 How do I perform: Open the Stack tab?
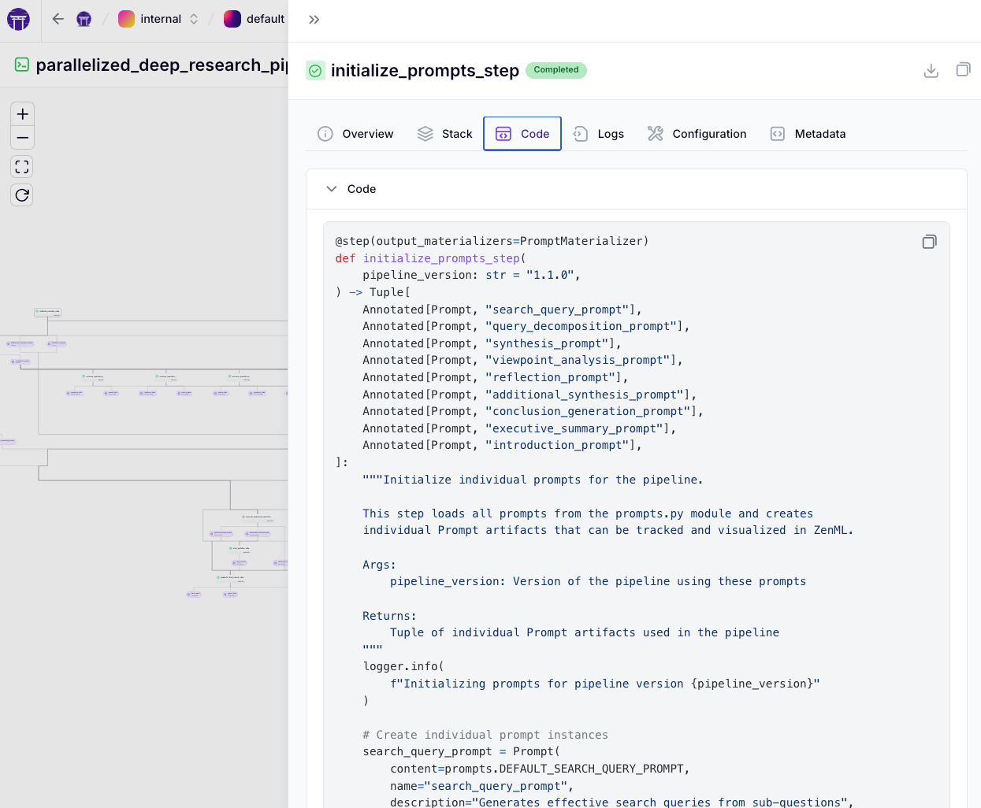pos(445,134)
